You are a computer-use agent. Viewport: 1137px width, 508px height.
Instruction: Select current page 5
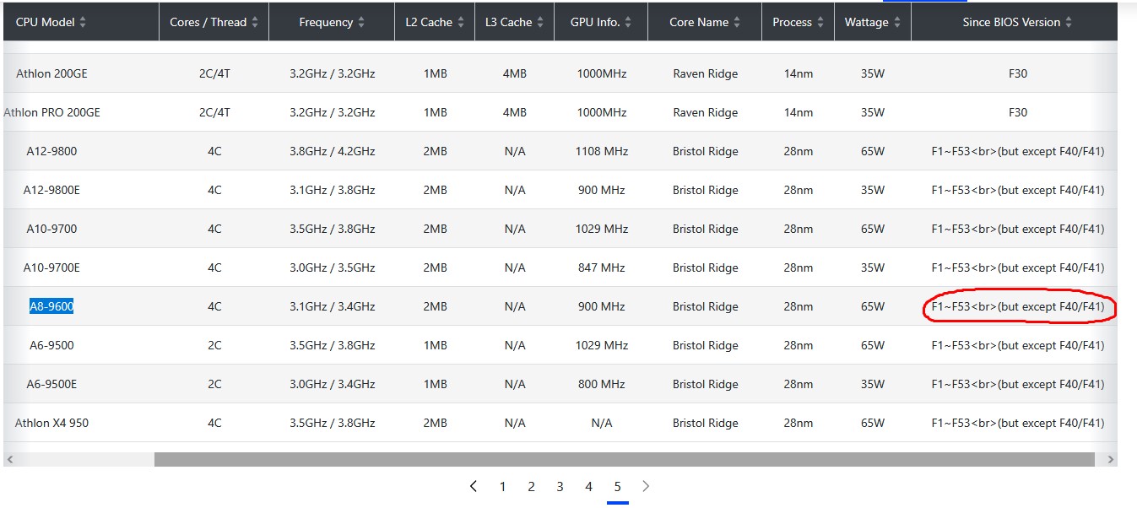[x=617, y=487]
